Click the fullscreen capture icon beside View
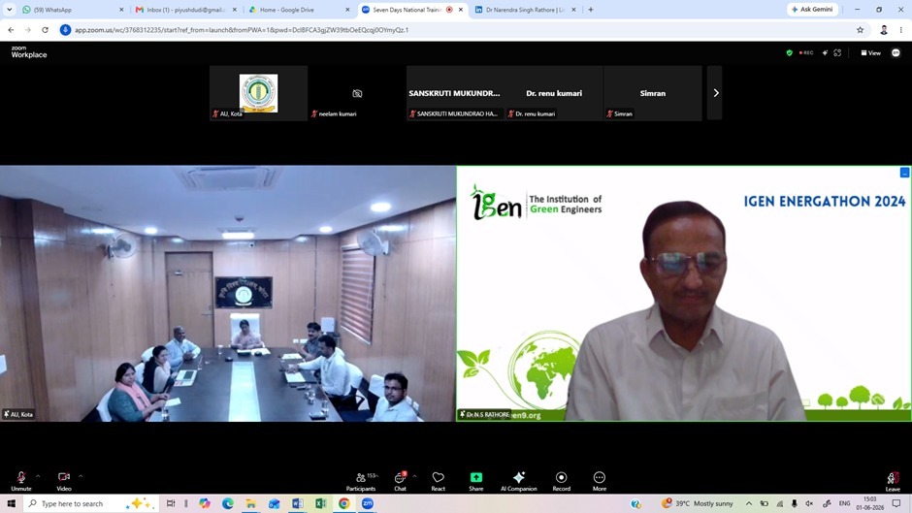This screenshot has width=912, height=513. (837, 53)
